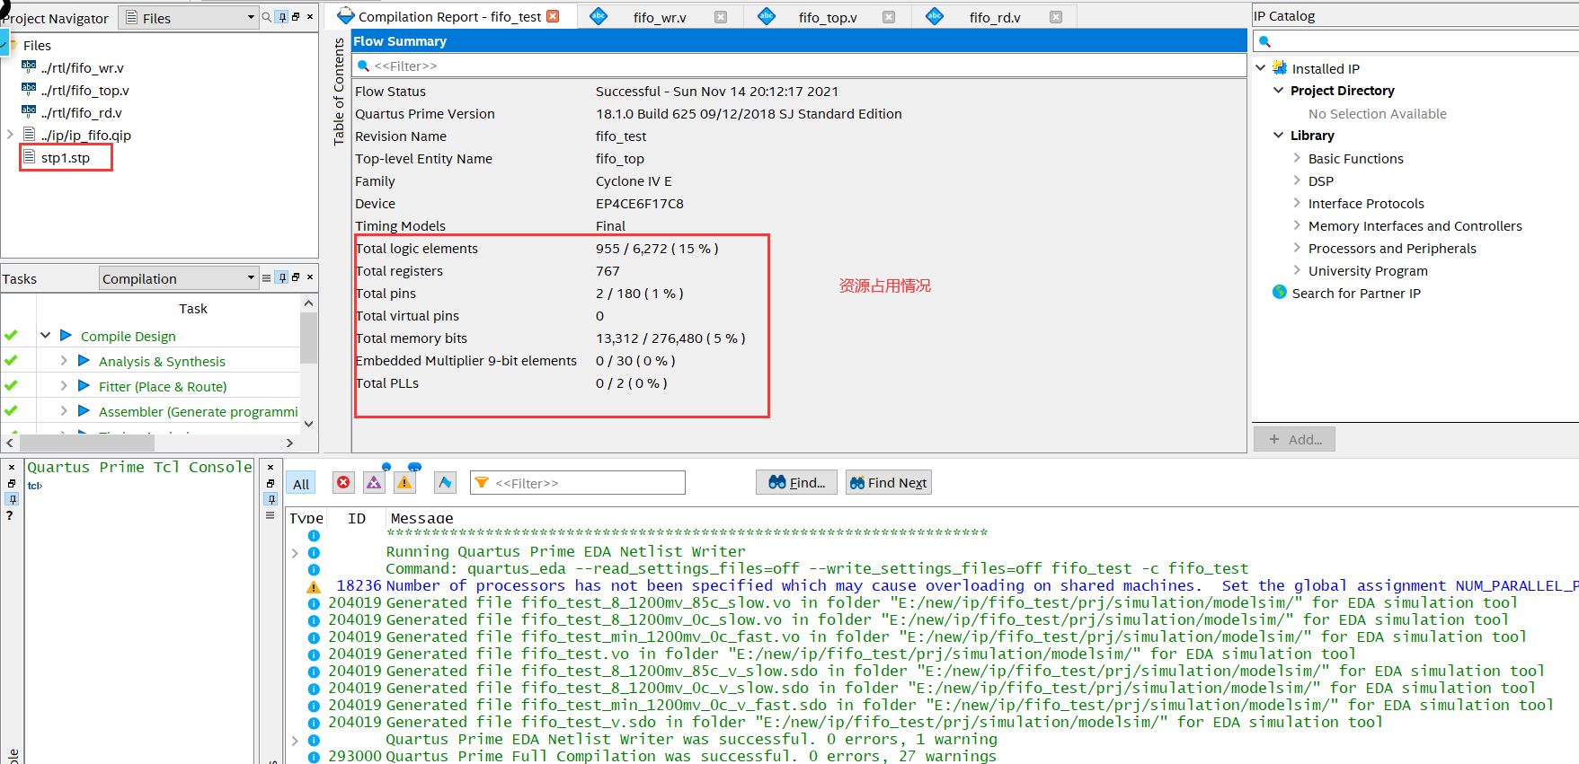Switch to the fifo_top.v editor tab

click(x=828, y=18)
